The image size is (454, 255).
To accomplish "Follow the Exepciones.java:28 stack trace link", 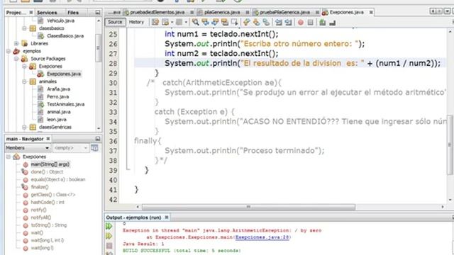I will click(x=262, y=237).
